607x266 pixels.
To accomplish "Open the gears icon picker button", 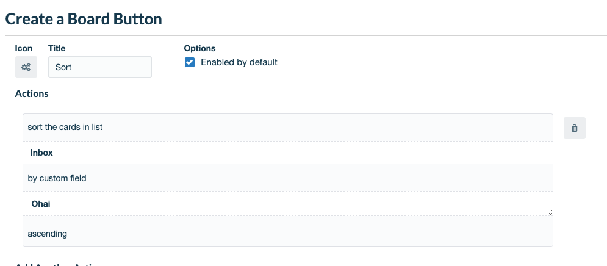I will click(x=26, y=67).
